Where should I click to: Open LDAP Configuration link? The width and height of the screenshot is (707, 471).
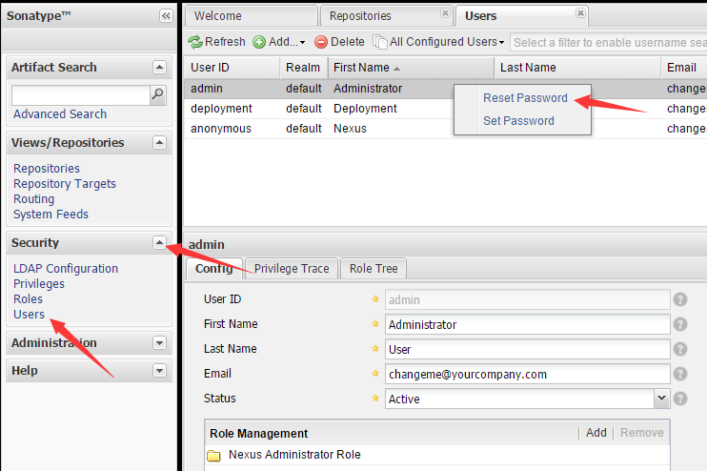66,269
